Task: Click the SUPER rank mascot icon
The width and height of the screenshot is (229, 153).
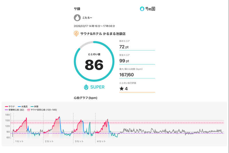Action: [x=86, y=87]
